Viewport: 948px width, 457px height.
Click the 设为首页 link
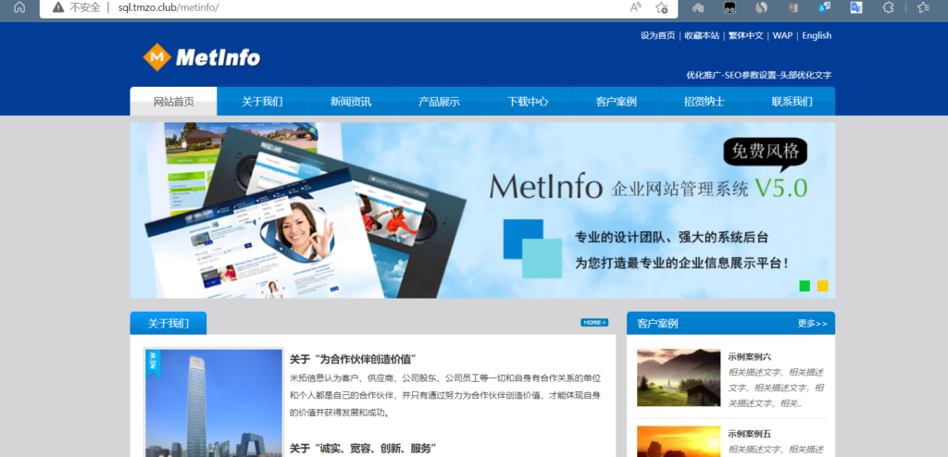click(658, 36)
